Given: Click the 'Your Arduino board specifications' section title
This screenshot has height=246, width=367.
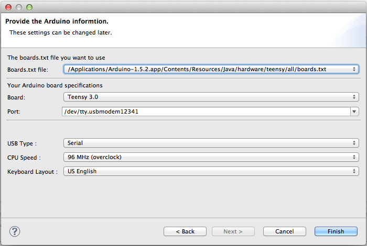Looking at the screenshot, I should [55, 85].
